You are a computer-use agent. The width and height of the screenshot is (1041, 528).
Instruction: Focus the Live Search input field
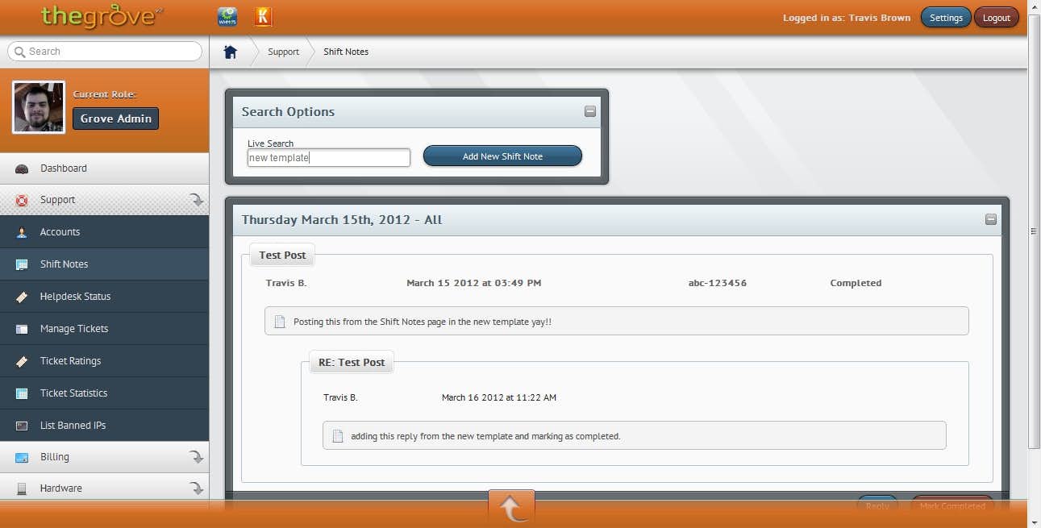[x=328, y=158]
